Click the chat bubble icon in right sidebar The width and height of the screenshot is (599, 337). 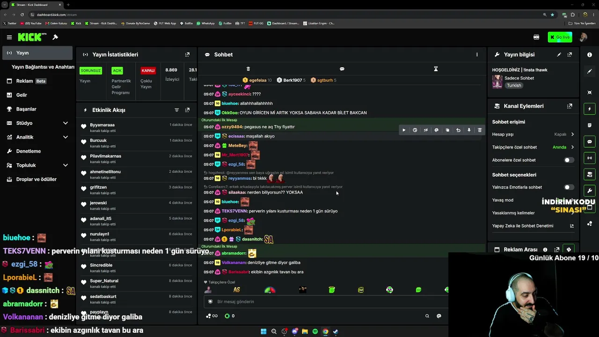[590, 142]
